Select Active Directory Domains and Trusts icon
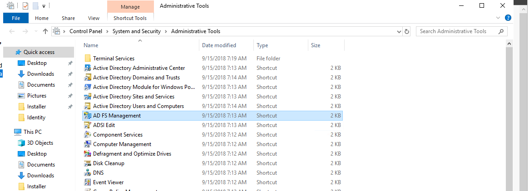Screen dimensions: 529x191 click(88, 78)
